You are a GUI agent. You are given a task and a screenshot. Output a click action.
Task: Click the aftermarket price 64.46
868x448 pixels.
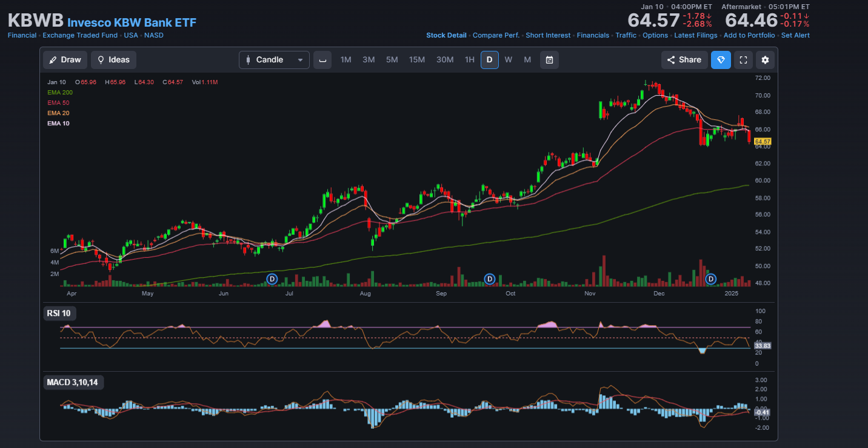[751, 20]
